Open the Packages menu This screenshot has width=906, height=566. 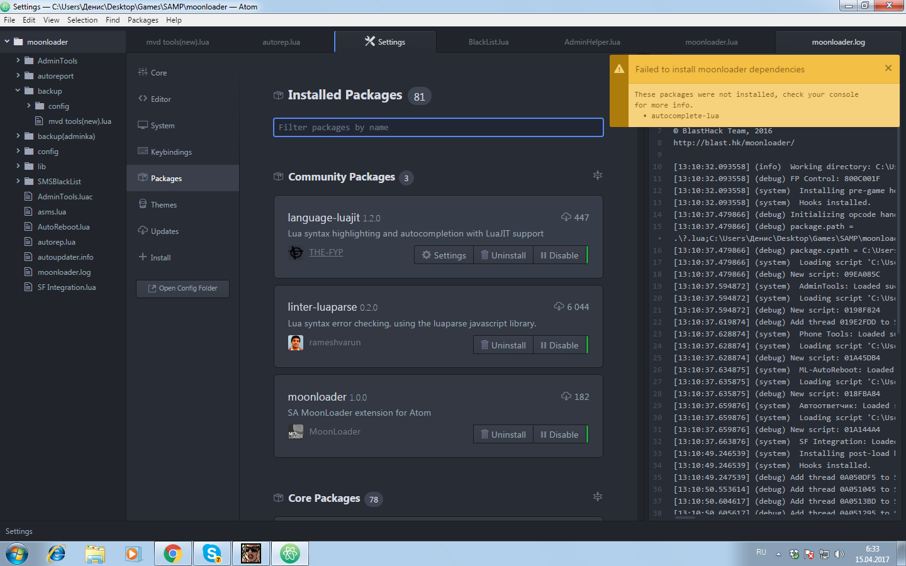pyautogui.click(x=143, y=20)
